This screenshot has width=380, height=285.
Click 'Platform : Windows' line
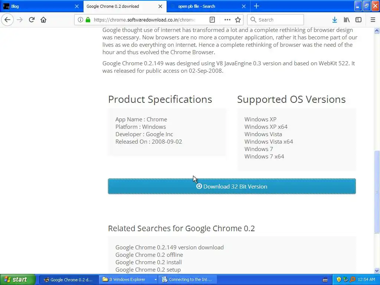click(x=141, y=127)
